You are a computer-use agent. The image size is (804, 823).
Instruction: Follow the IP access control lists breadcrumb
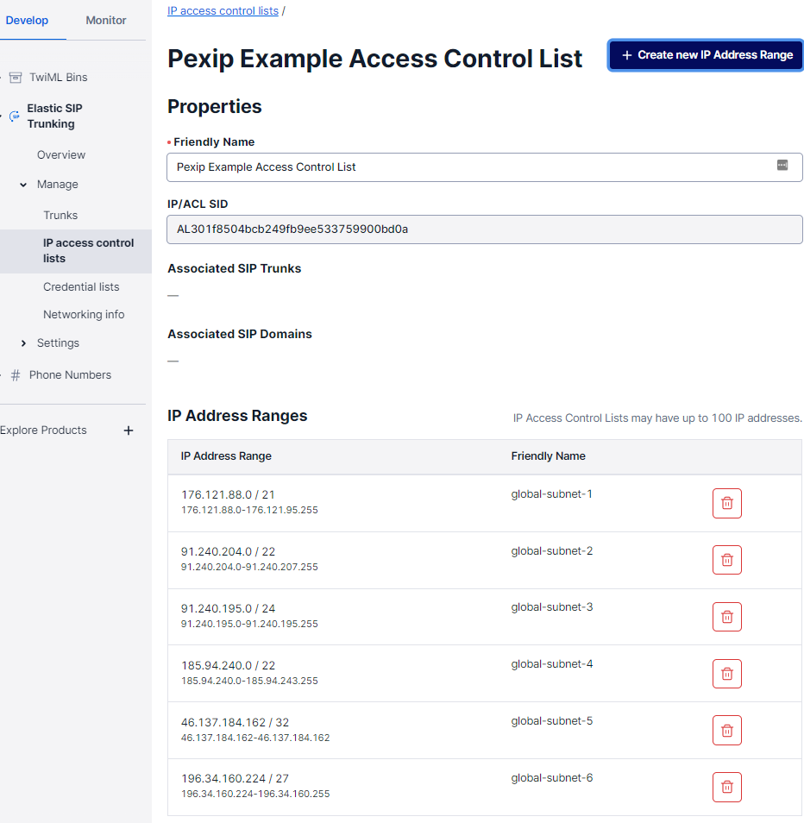click(223, 11)
